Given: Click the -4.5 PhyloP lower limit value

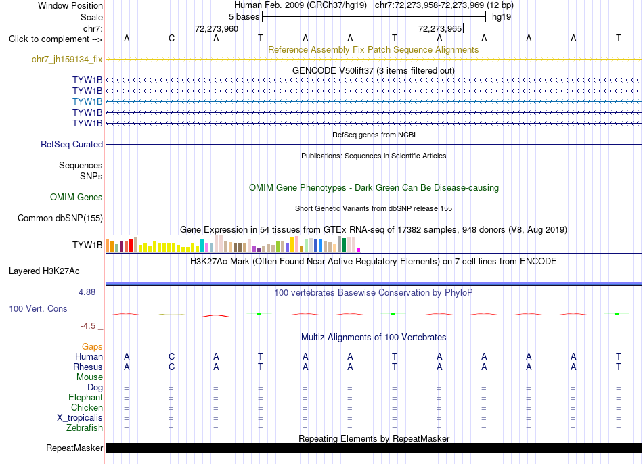Looking at the screenshot, I should click(88, 326).
